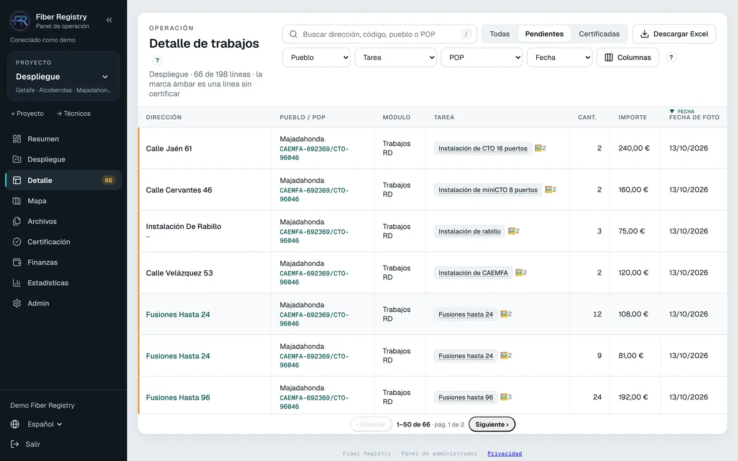The image size is (738, 461).
Task: Open the Técnicos link in sidebar
Action: pos(73,114)
